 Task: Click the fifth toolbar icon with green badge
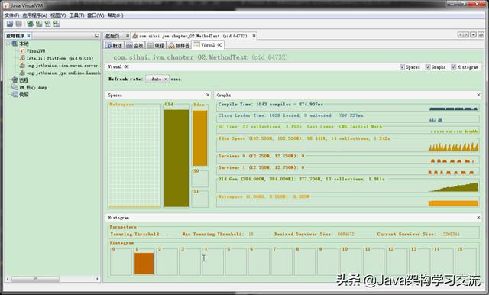point(47,24)
